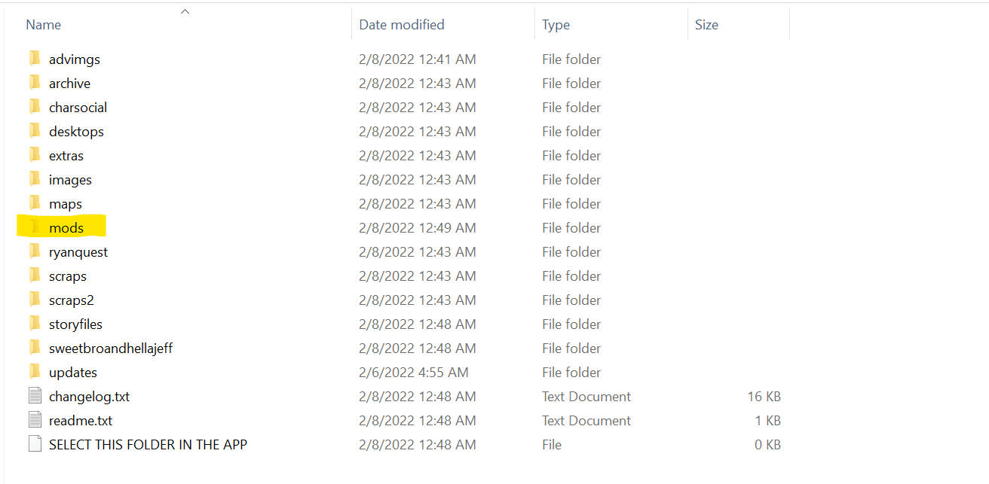Select the blank file icon for SELECT THIS FOLDER

coord(35,444)
